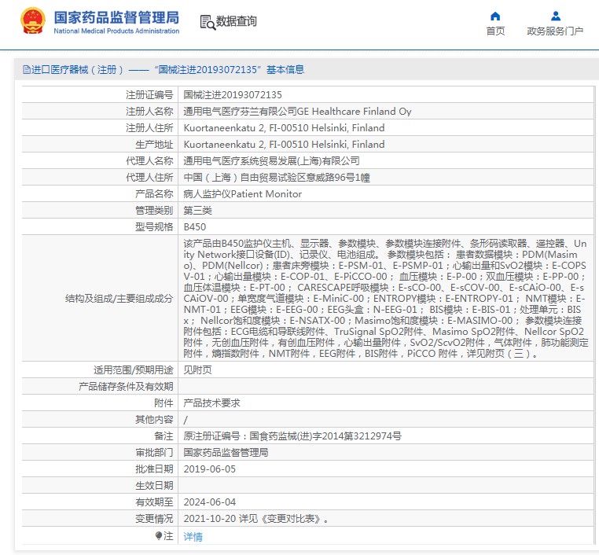Click the 产品名称 row label

pos(154,194)
